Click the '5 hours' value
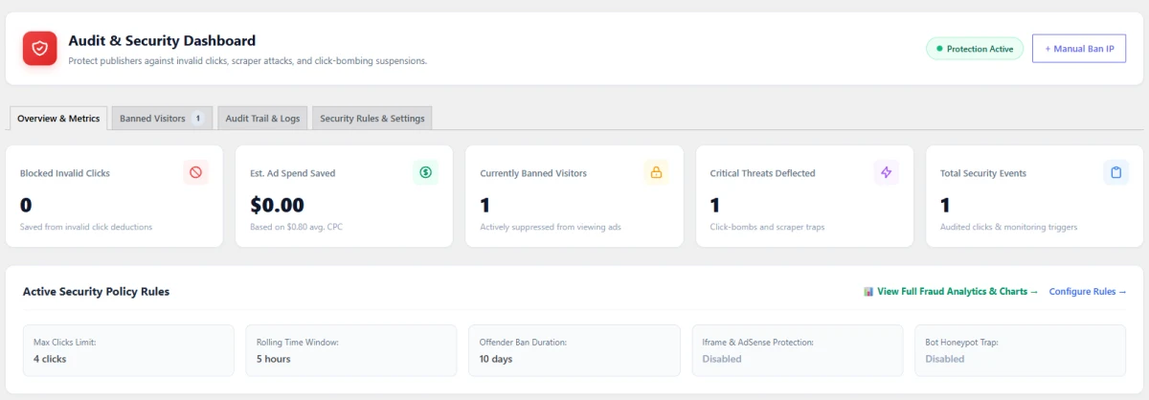Viewport: 1149px width, 400px height. click(x=274, y=359)
